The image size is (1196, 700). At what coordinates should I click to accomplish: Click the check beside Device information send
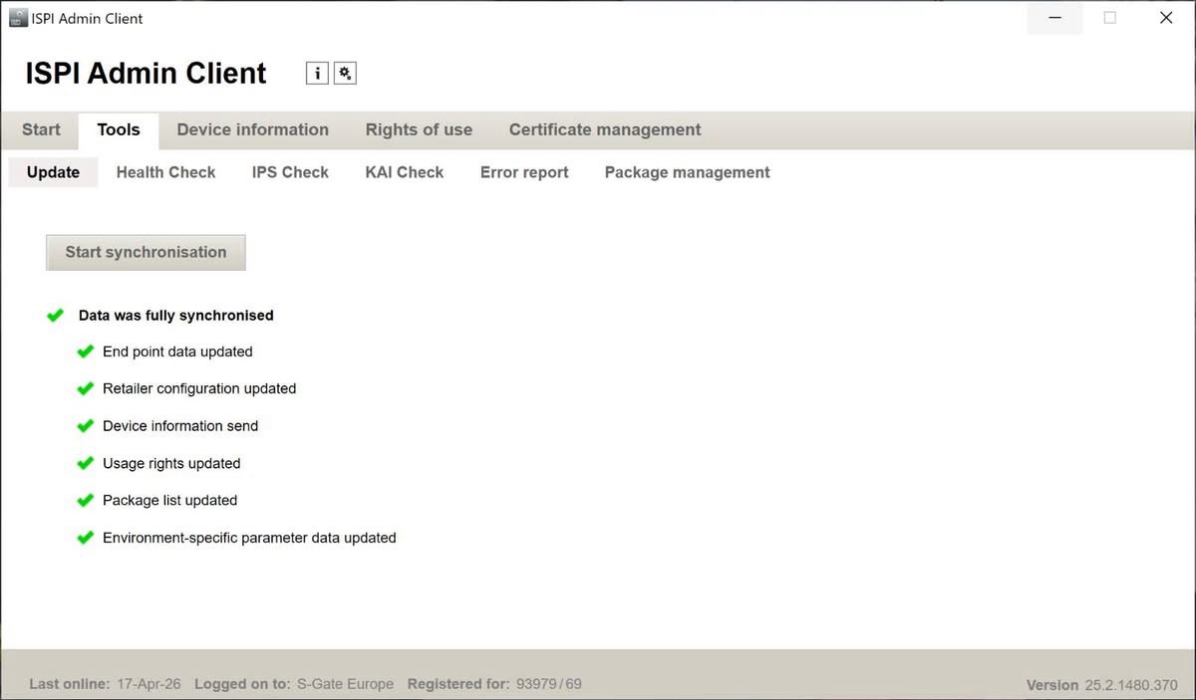pyautogui.click(x=85, y=425)
